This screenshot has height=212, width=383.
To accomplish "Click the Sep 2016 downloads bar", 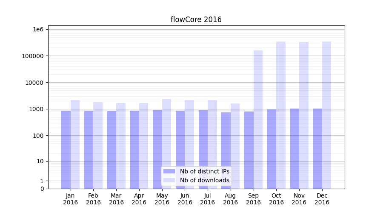I will (x=258, y=119).
